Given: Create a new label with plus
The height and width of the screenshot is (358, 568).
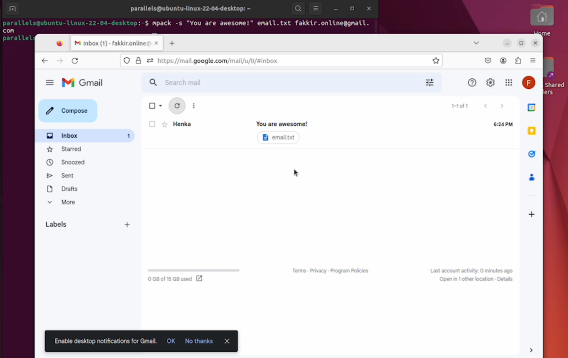Looking at the screenshot, I should pyautogui.click(x=127, y=225).
